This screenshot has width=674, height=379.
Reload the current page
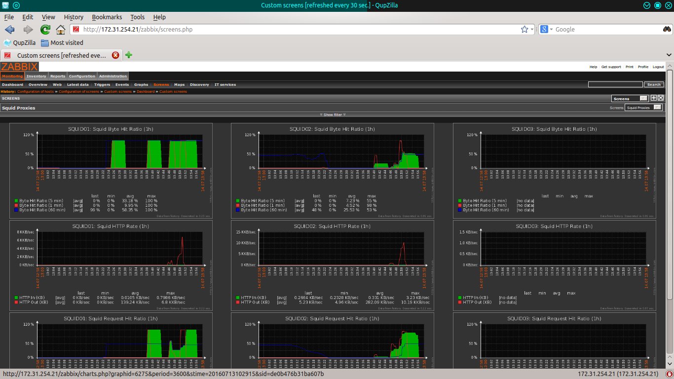click(44, 29)
